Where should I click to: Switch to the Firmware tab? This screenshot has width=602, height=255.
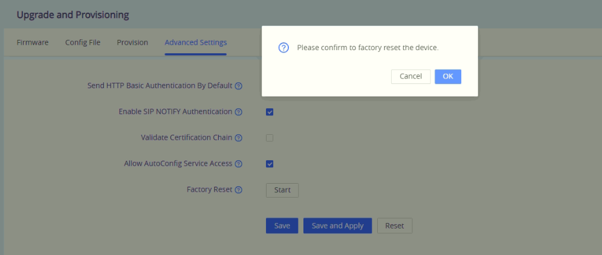[x=33, y=42]
